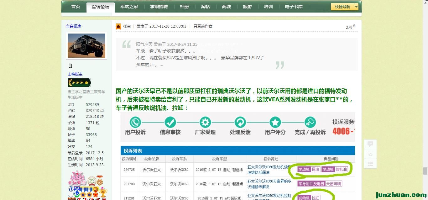Switch to the 军转论坛 tab
This screenshot has width=428, height=200.
tap(100, 7)
